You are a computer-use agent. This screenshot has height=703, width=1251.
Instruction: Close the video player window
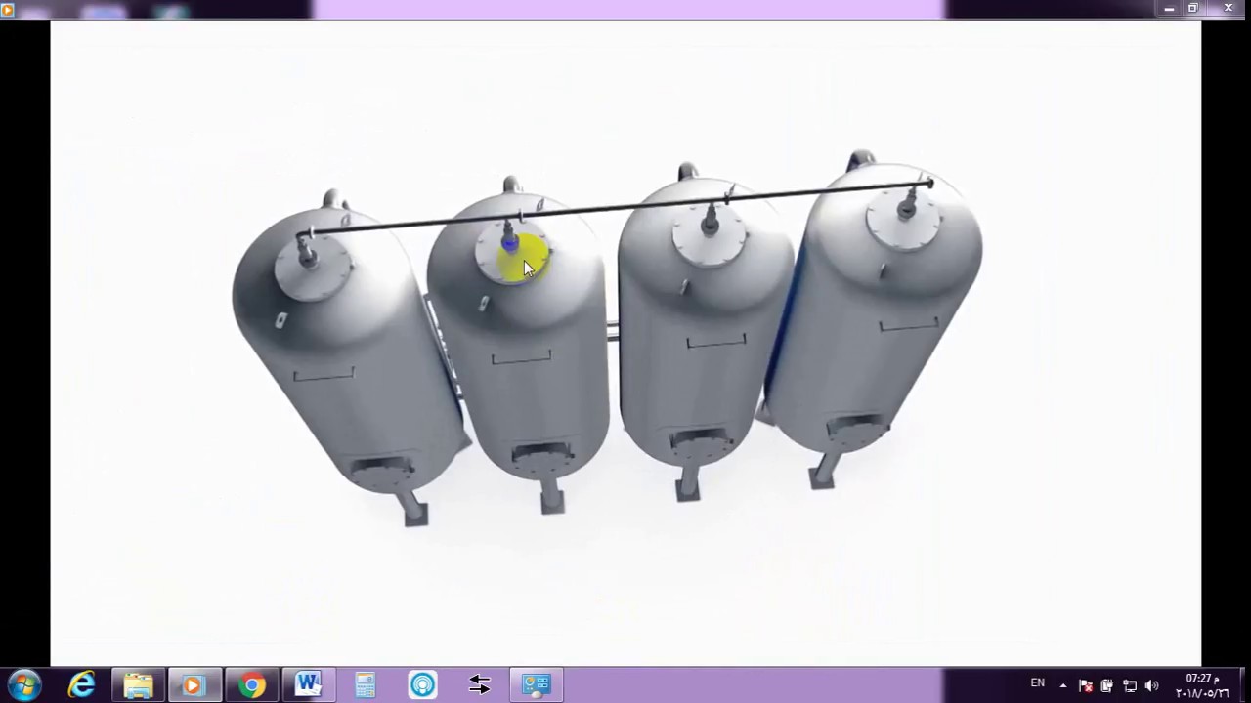coord(1229,9)
